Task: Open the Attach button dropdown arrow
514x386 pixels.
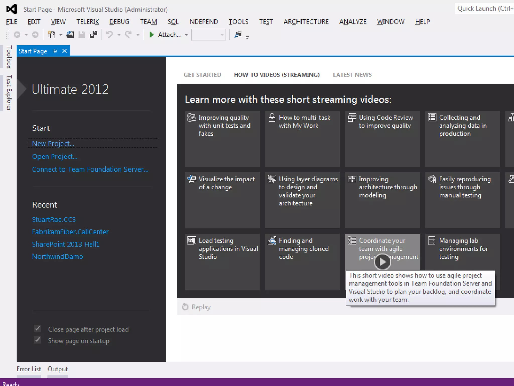Action: pos(186,35)
